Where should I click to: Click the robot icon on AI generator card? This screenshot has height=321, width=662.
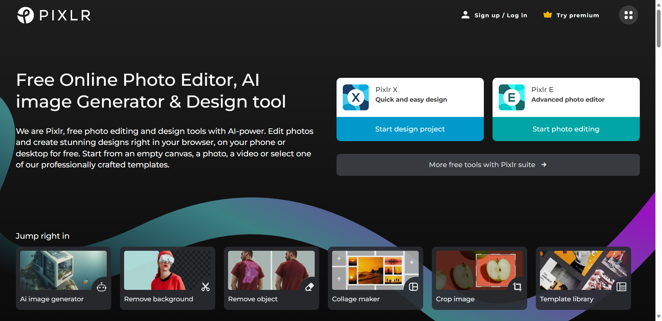pos(102,287)
